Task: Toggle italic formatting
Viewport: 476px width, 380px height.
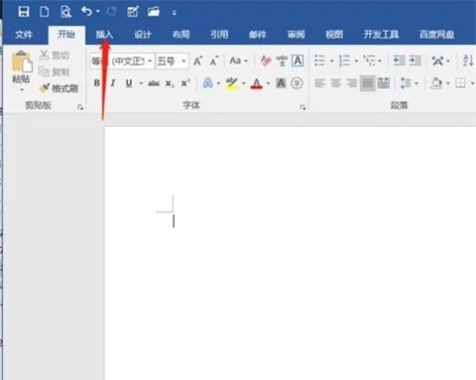Action: pos(113,83)
